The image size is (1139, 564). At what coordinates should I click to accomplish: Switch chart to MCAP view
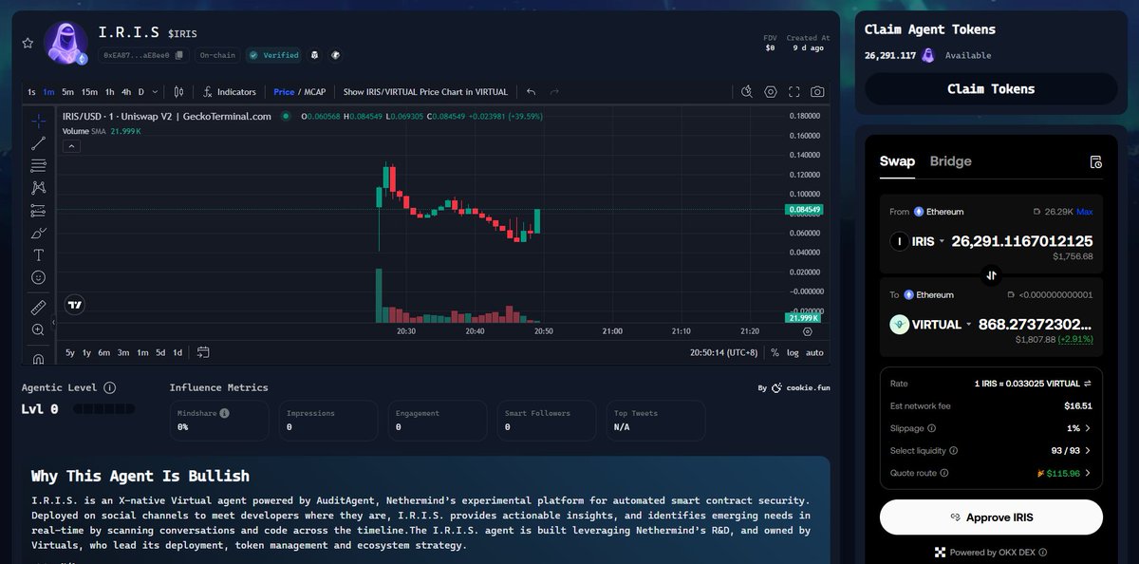tap(315, 92)
